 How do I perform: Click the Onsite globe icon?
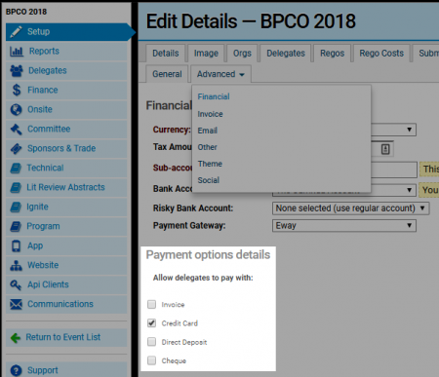[16, 109]
